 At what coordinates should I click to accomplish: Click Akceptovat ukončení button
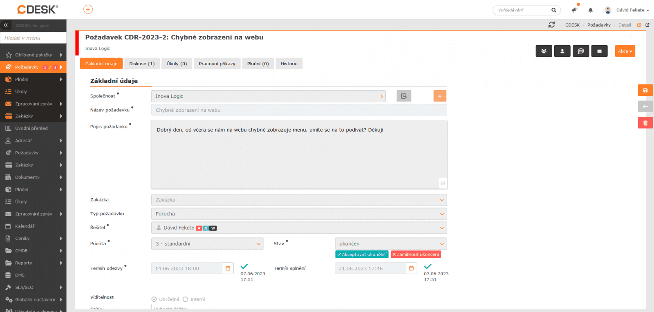pos(362,254)
